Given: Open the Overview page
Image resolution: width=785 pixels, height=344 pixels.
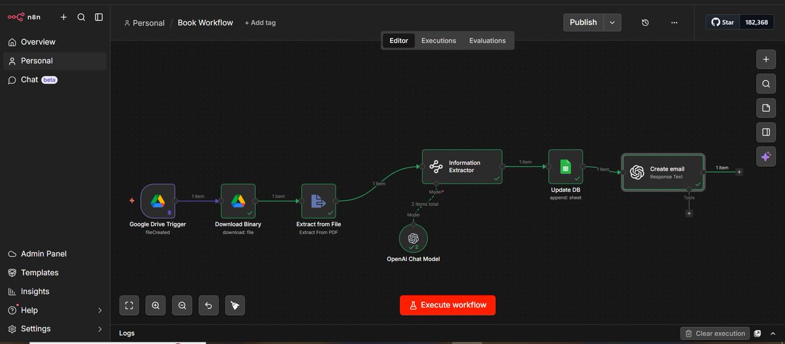Looking at the screenshot, I should [x=55, y=42].
